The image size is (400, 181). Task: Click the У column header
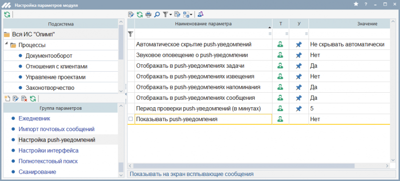(x=299, y=24)
